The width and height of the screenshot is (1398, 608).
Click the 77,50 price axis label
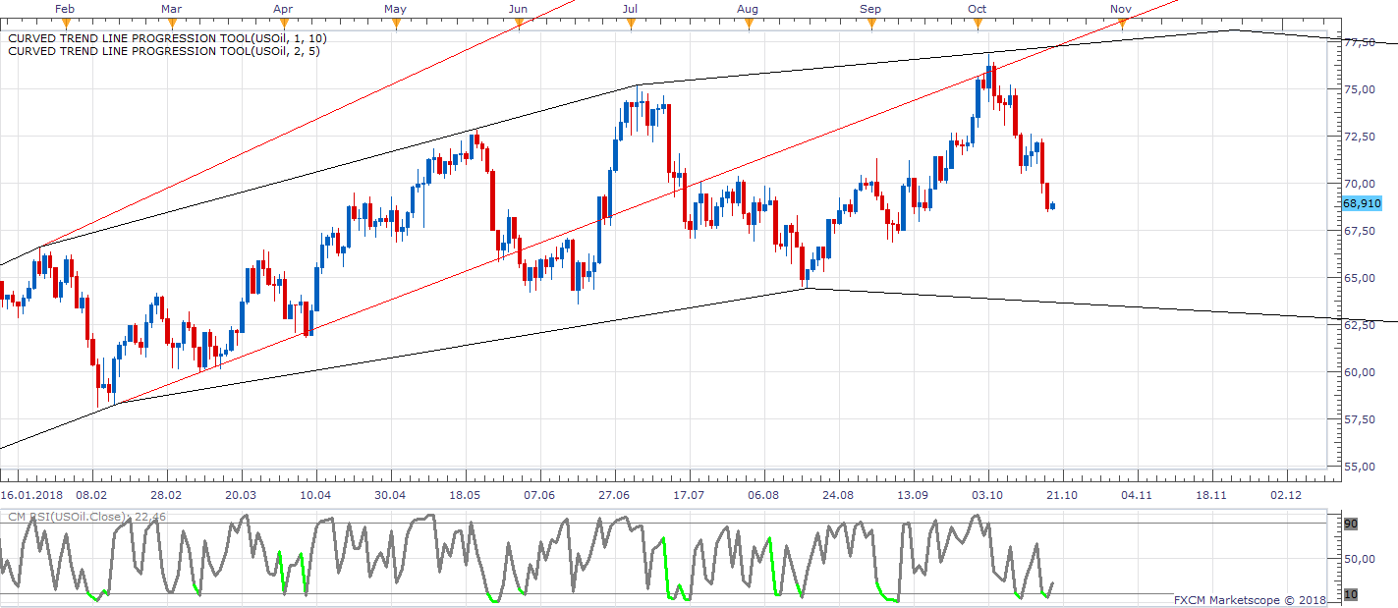tap(1359, 42)
